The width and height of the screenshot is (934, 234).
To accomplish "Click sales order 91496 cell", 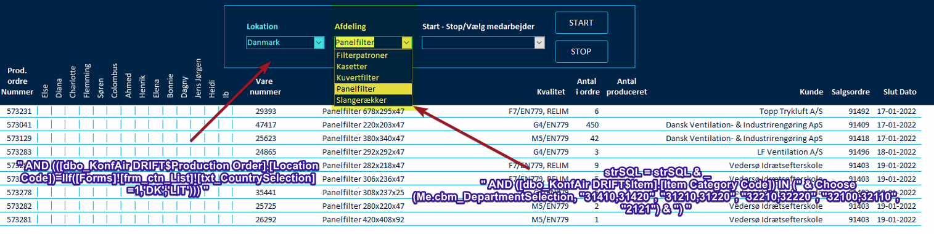I will click(x=859, y=151).
